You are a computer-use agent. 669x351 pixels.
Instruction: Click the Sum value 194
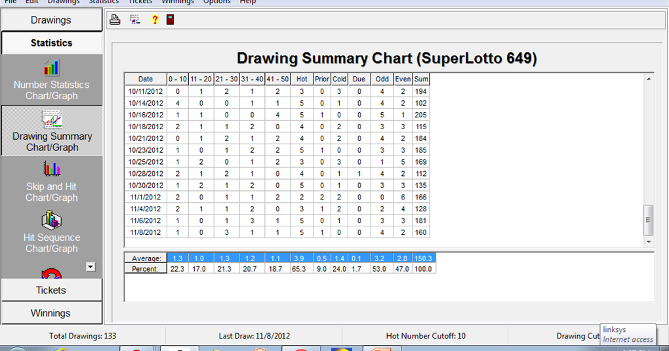coord(420,91)
